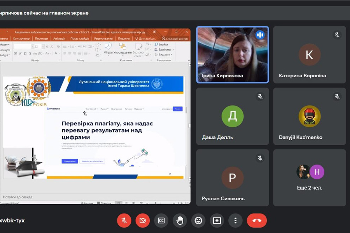Unmute the microphone

coord(124,221)
